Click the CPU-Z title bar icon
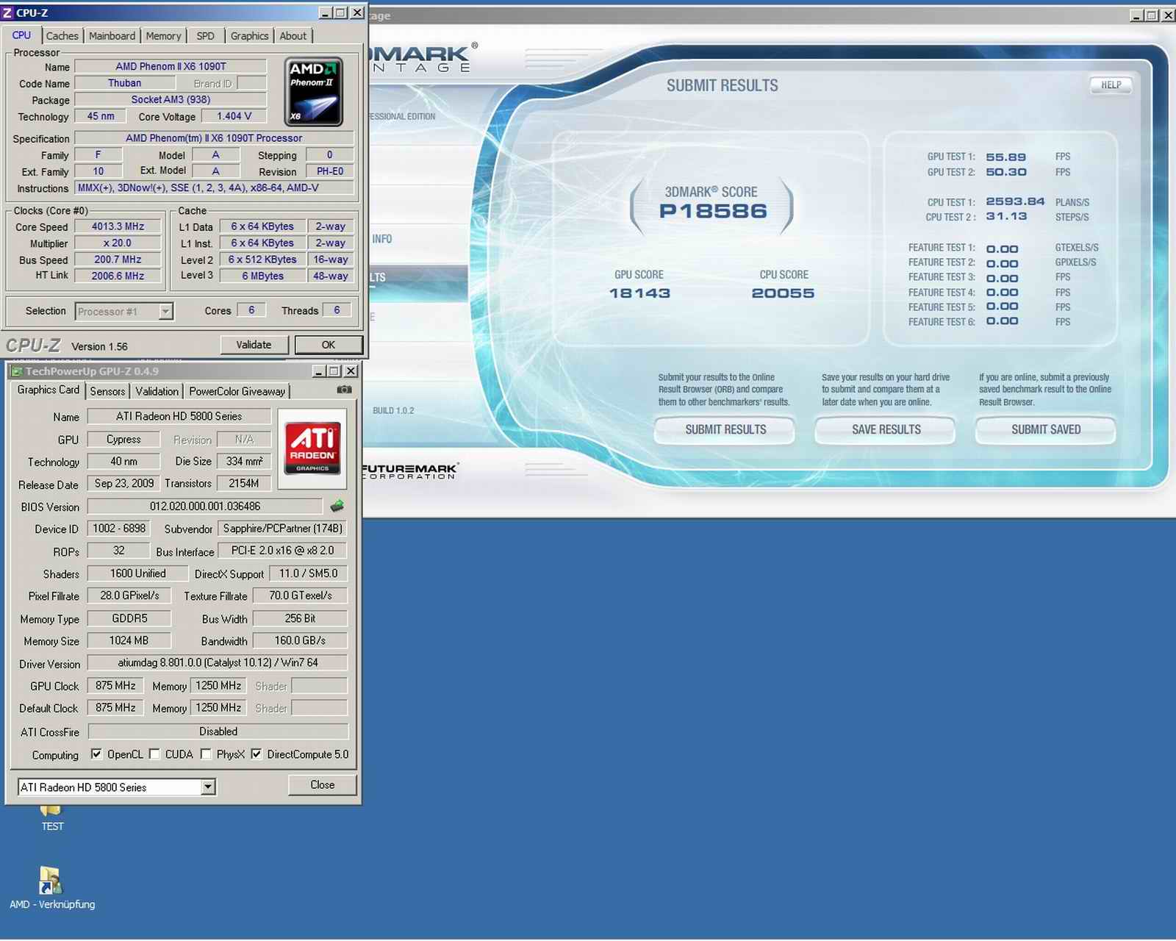This screenshot has height=941, width=1176. tap(7, 12)
